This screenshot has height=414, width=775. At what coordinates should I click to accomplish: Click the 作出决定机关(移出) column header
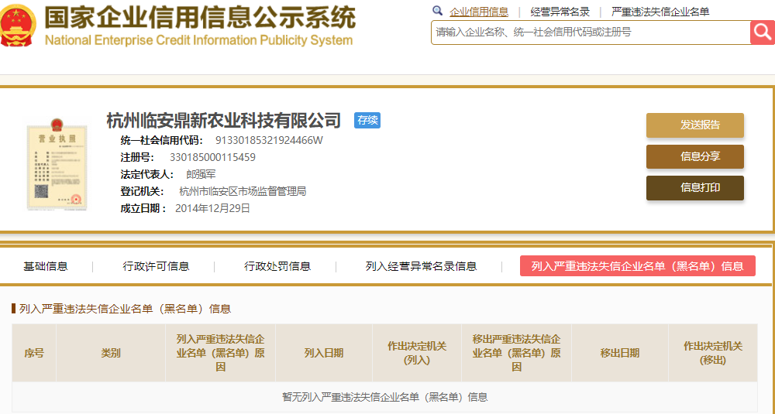tap(713, 354)
